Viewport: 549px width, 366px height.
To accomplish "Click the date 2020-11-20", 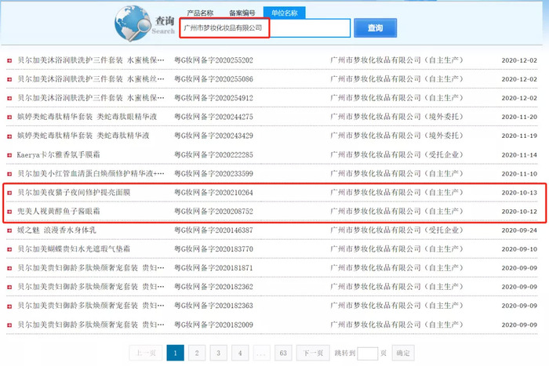I will coord(519,117).
